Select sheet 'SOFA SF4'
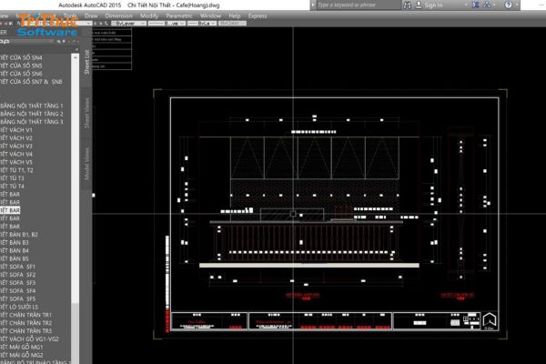This screenshot has height=364, width=546. [18, 290]
